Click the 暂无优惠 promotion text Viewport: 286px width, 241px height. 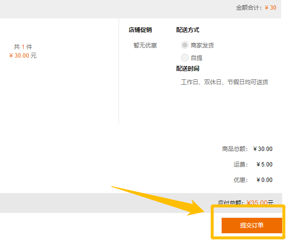(x=145, y=45)
